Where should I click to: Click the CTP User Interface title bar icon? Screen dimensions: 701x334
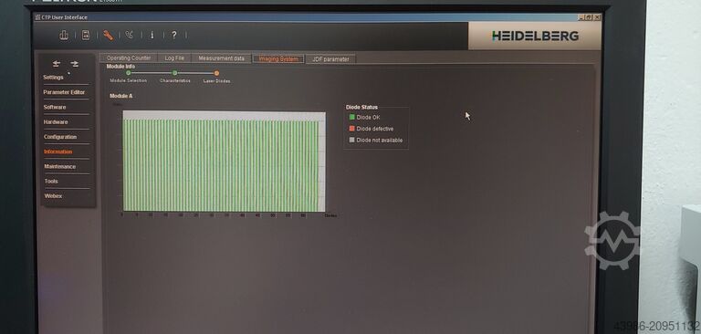coord(37,17)
